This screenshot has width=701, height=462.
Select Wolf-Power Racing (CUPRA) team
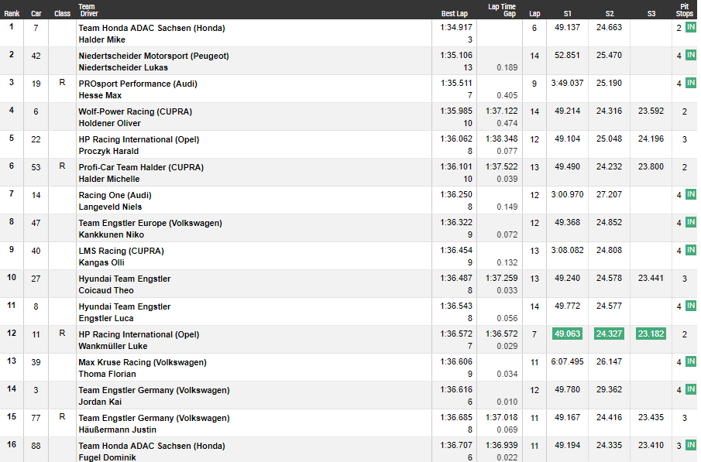pos(135,111)
